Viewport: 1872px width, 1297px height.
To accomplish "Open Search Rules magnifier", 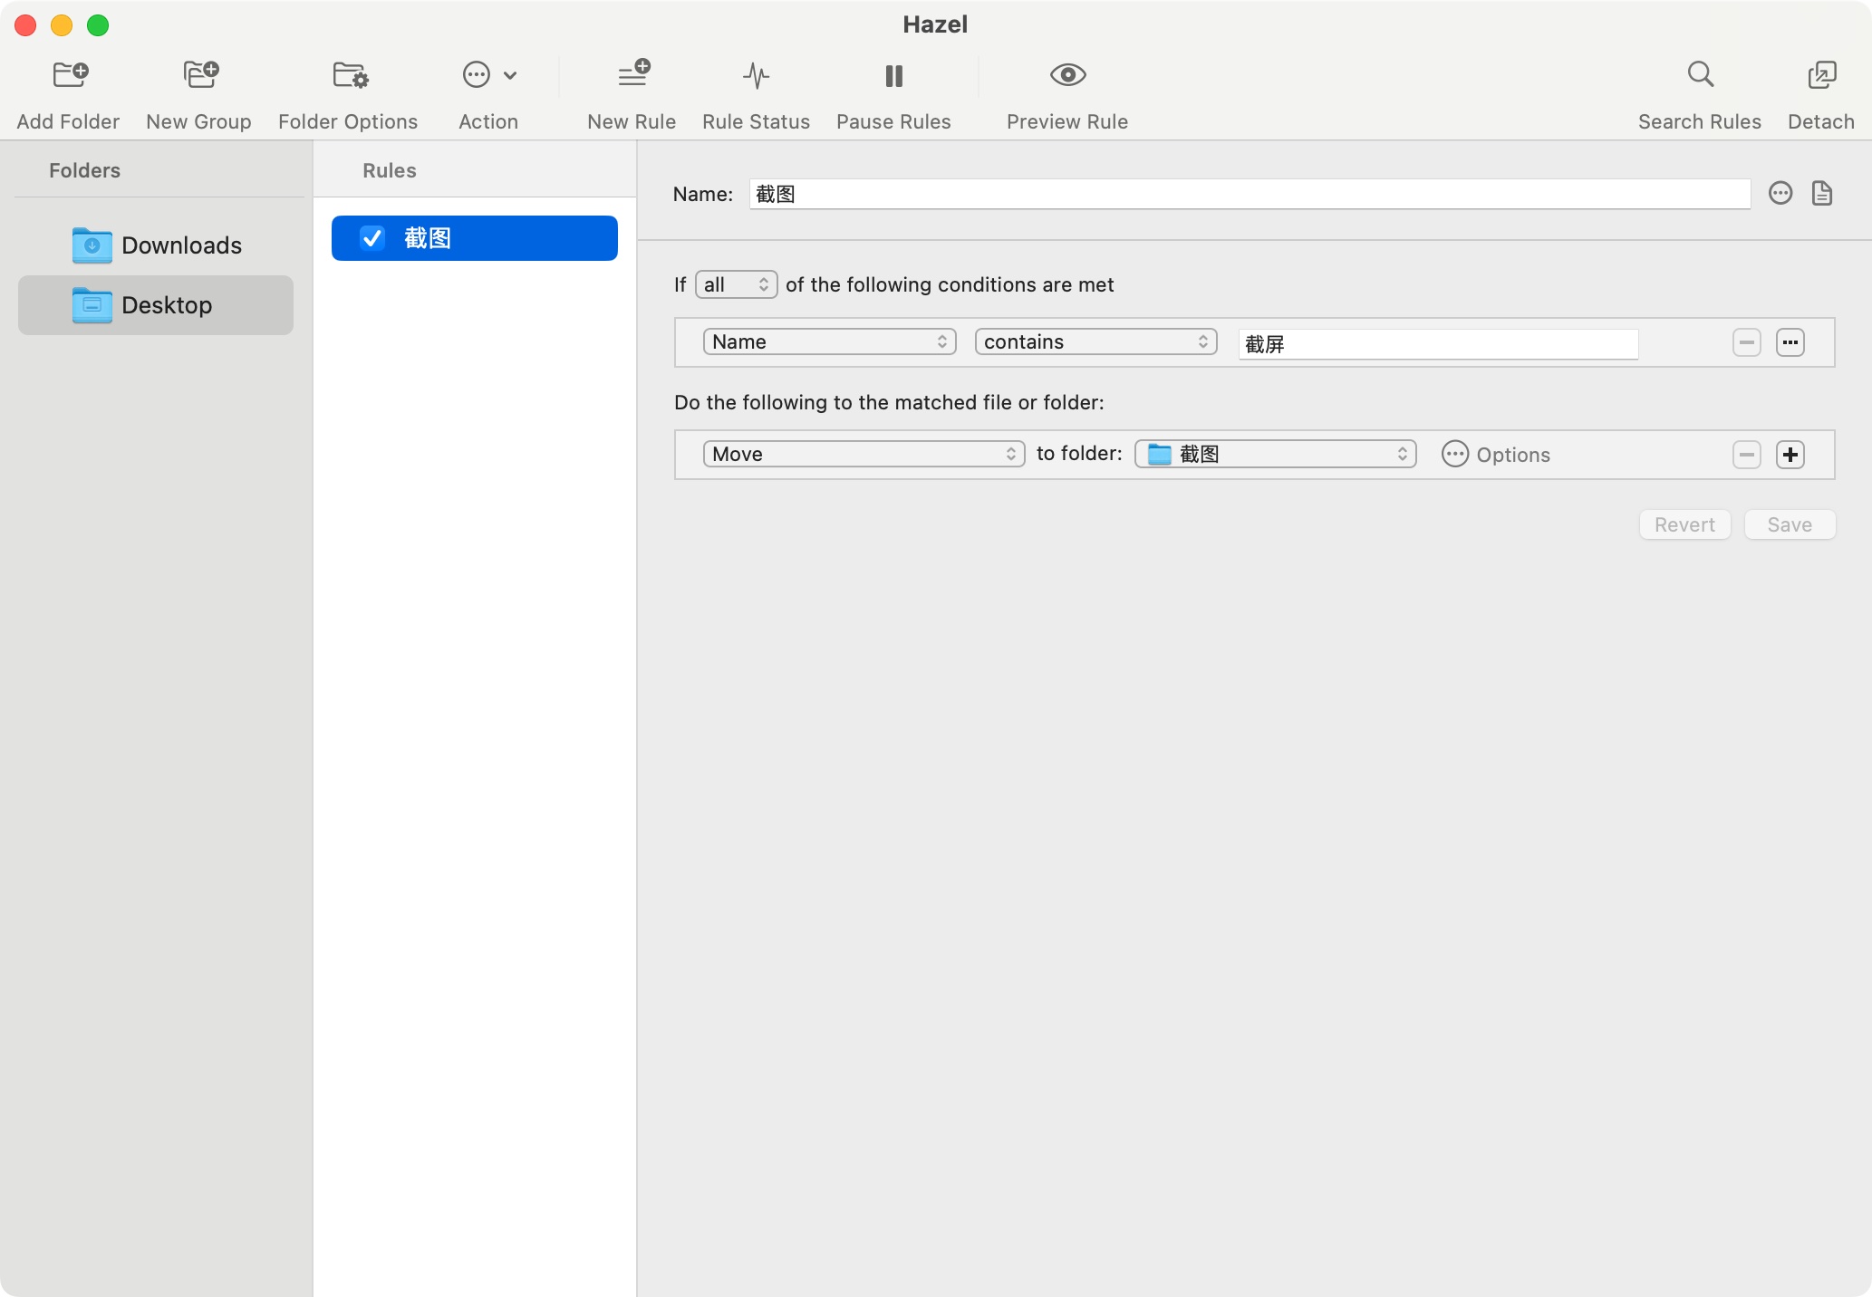I will tap(1700, 75).
